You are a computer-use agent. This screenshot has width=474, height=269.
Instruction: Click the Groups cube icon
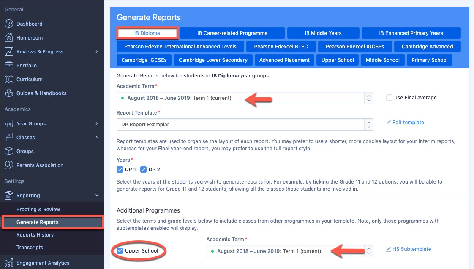click(9, 151)
